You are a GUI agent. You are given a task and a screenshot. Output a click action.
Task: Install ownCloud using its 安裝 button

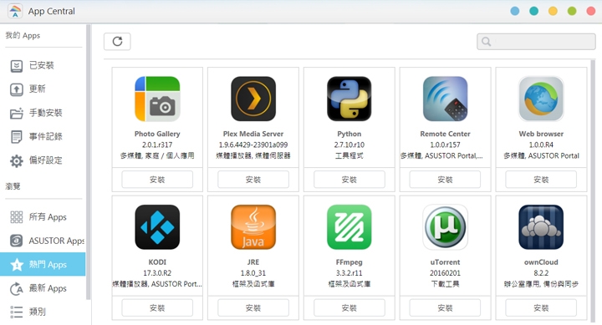coord(541,307)
